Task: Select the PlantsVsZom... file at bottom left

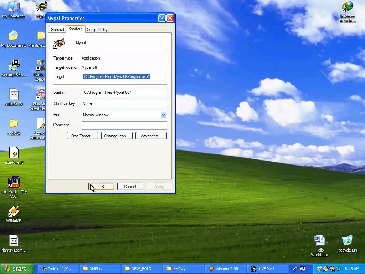Action: (14, 243)
